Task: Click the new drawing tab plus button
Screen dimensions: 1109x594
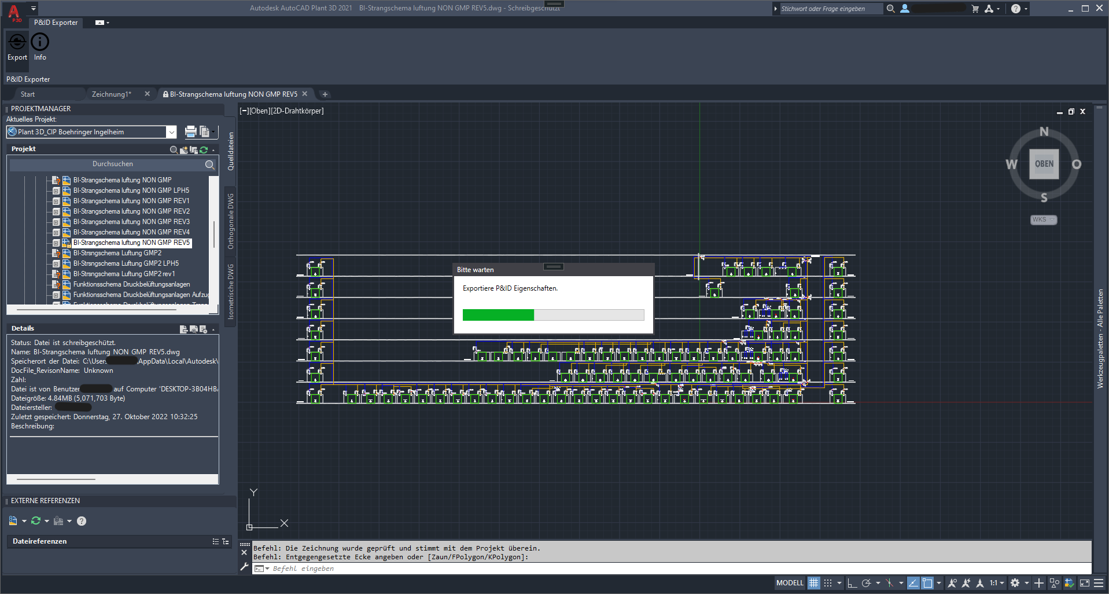Action: 325,94
